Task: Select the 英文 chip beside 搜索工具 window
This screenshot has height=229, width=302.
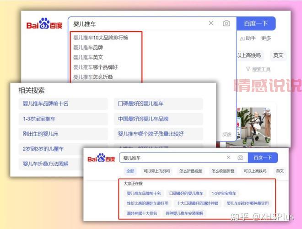Action: pos(278,55)
